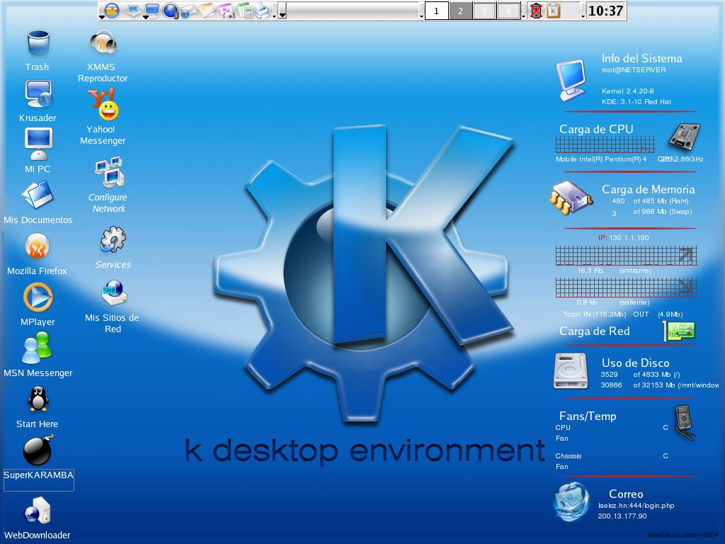Click the incoming (entrante) network graph
This screenshot has width=725, height=544.
click(627, 256)
